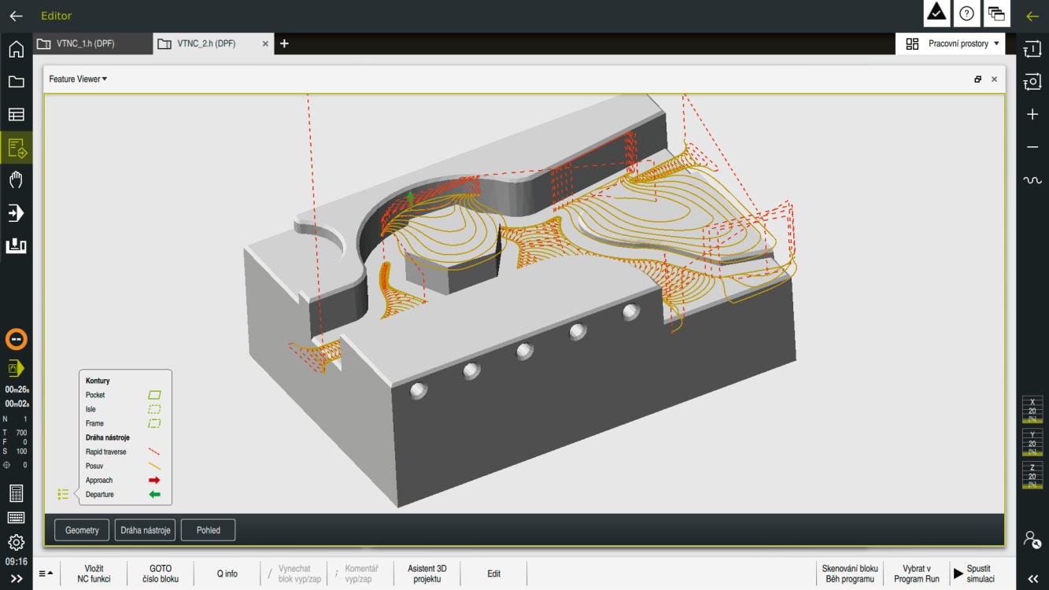Select the Manual operation hand icon

16,180
